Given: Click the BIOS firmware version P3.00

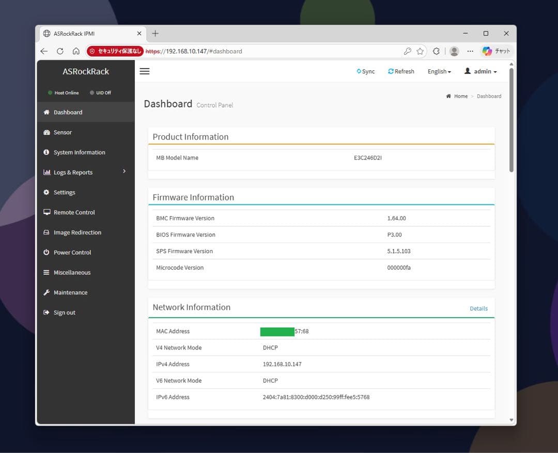Looking at the screenshot, I should click(394, 235).
